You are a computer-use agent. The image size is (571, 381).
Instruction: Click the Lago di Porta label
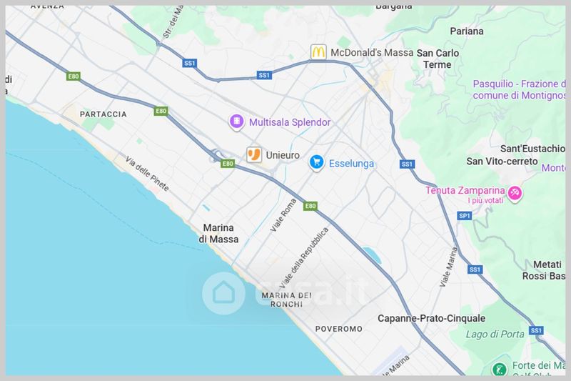pos(495,334)
